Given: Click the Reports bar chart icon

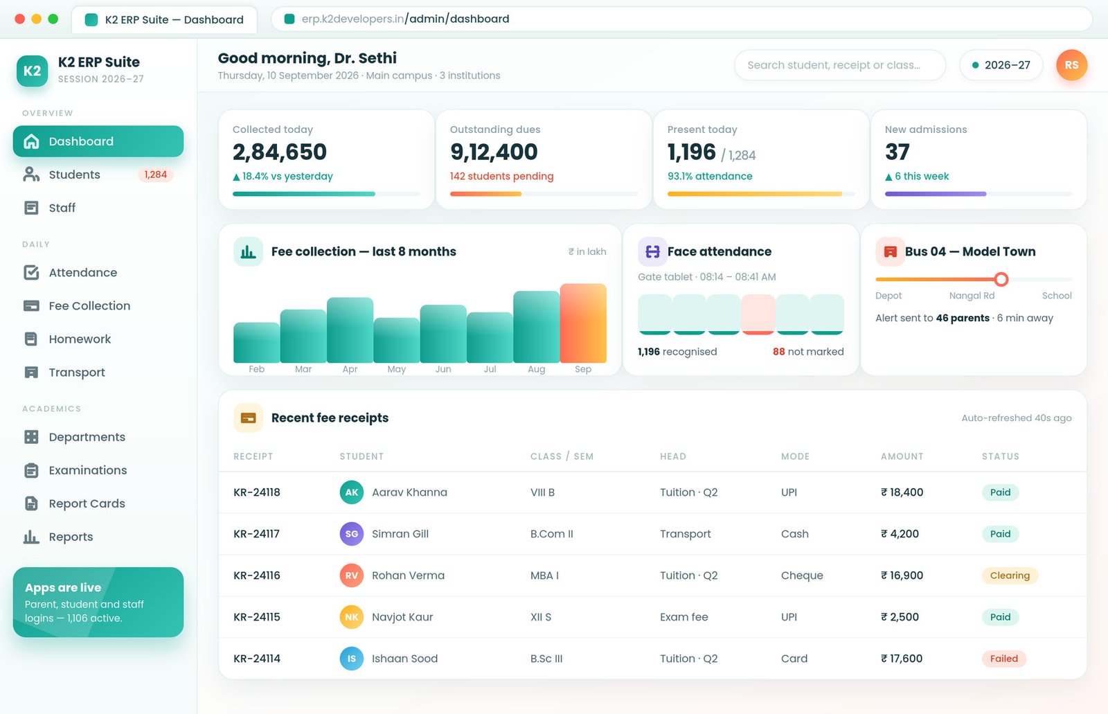Looking at the screenshot, I should coord(31,537).
